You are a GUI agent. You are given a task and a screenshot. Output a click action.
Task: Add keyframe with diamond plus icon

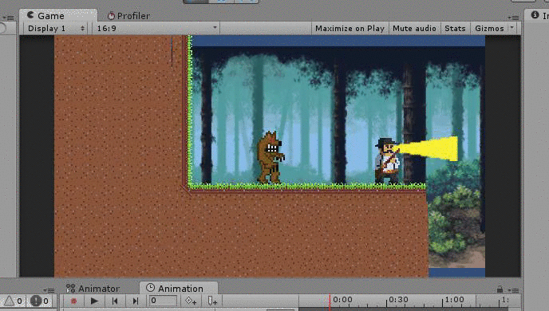191,301
